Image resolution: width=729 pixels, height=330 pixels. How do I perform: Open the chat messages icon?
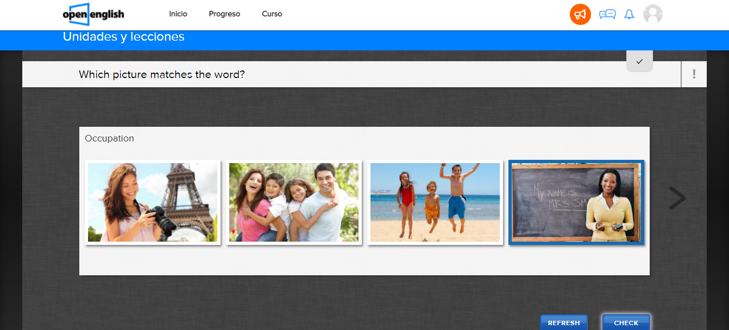pos(607,14)
